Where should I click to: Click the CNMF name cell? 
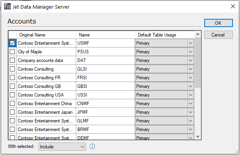pyautogui.click(x=105, y=104)
